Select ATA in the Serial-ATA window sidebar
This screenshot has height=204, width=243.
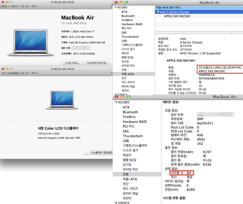(124, 12)
